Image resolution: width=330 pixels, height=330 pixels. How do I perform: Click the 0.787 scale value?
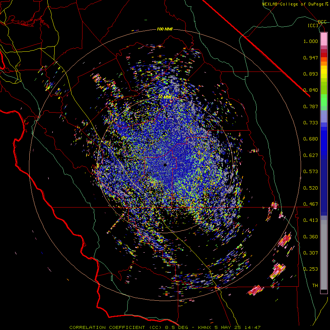[x=311, y=106]
